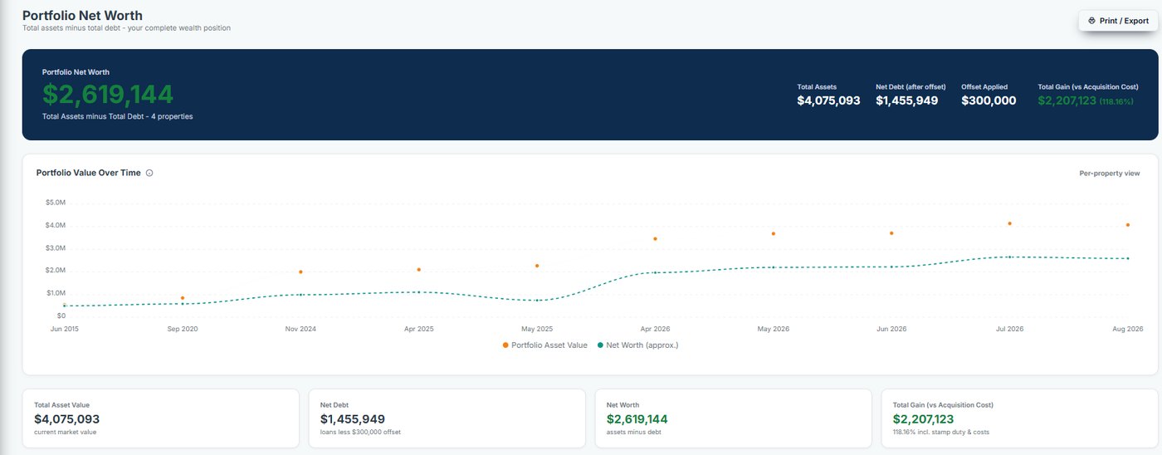Click the Jun 2015 x-axis label
This screenshot has width=1162, height=455.
tap(65, 329)
